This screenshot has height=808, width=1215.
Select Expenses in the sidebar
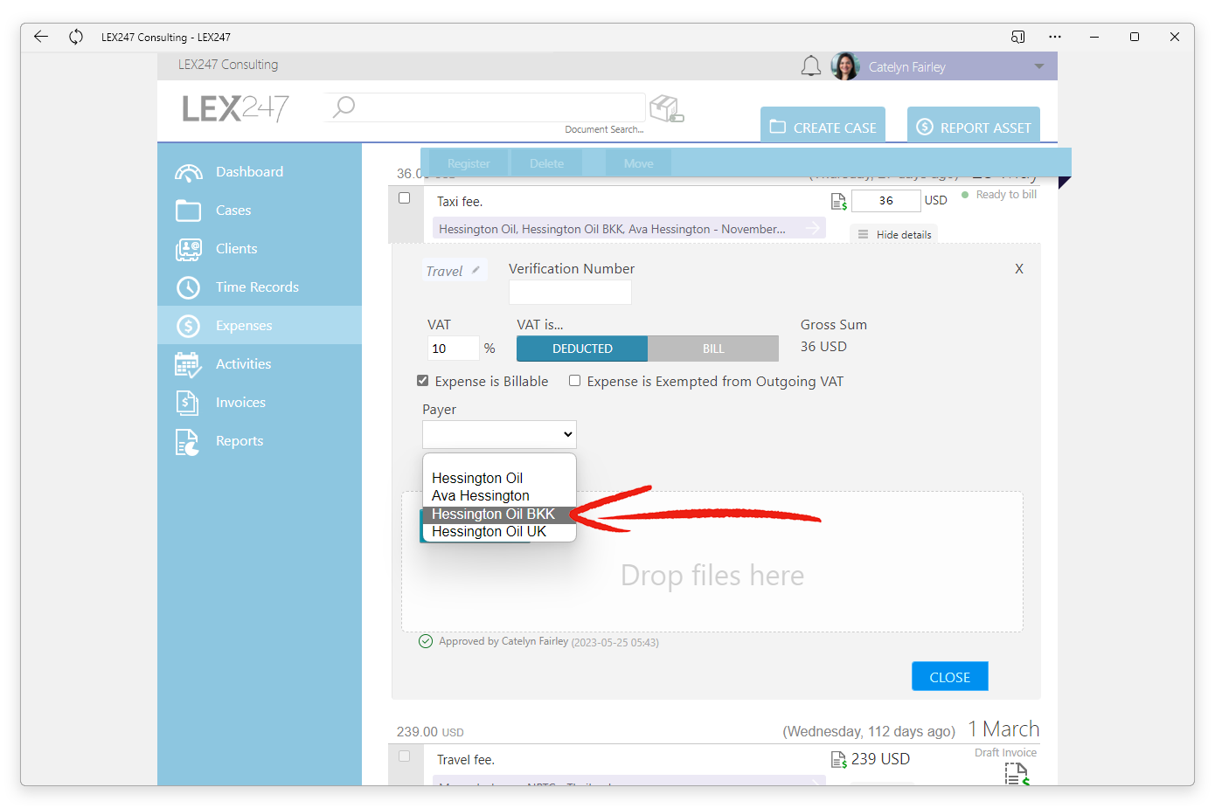pos(260,325)
